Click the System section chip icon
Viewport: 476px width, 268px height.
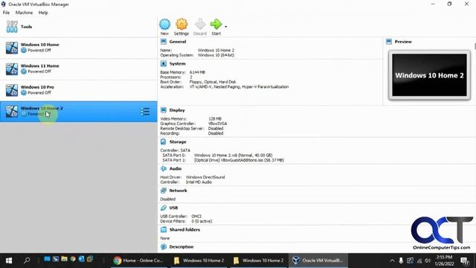[164, 63]
